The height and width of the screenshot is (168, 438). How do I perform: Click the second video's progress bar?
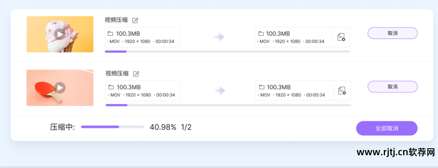tap(228, 105)
